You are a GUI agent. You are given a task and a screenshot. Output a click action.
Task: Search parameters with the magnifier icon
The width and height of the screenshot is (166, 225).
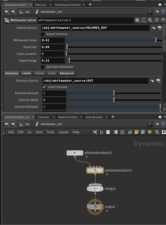coord(150,20)
